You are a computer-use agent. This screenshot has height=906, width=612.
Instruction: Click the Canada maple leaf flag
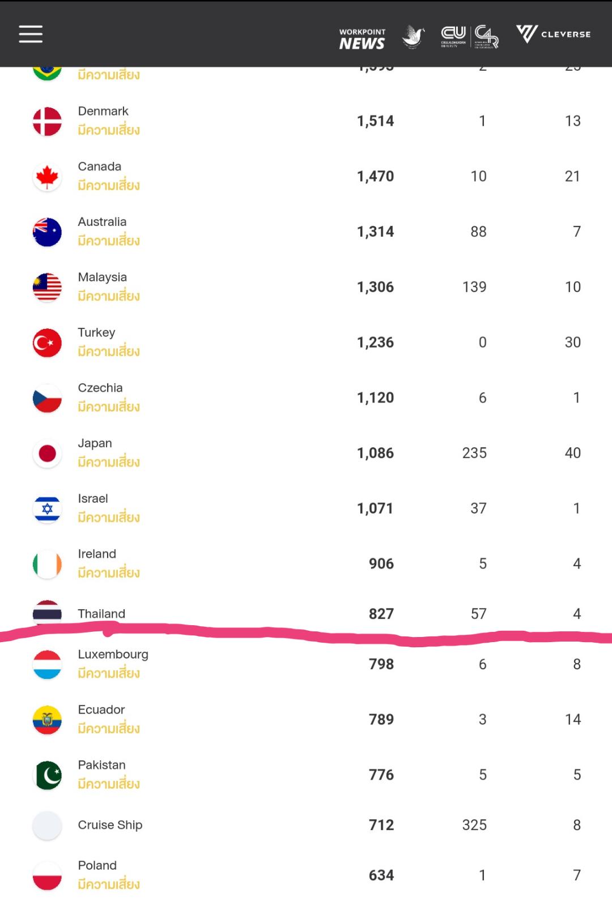point(47,177)
